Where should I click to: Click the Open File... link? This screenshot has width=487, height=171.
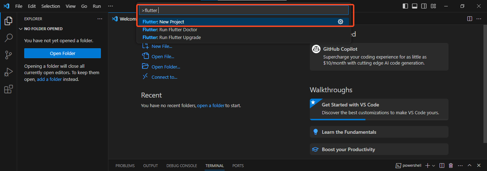[163, 56]
